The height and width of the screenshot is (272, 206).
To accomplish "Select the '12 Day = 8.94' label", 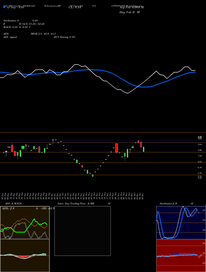I will 14,7.
